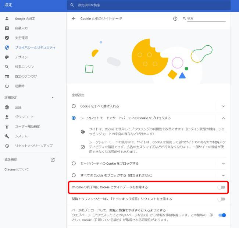Open the 起動時 menu item
Screen dimensions: 239x228
[19, 86]
